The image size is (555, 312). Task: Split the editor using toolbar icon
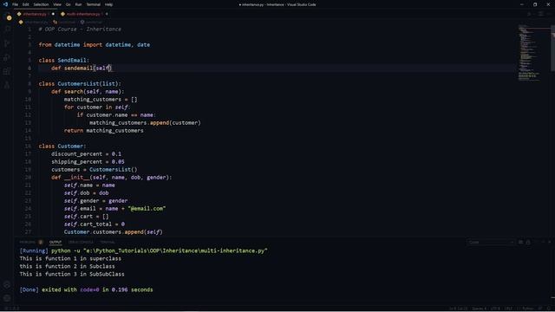[x=541, y=14]
